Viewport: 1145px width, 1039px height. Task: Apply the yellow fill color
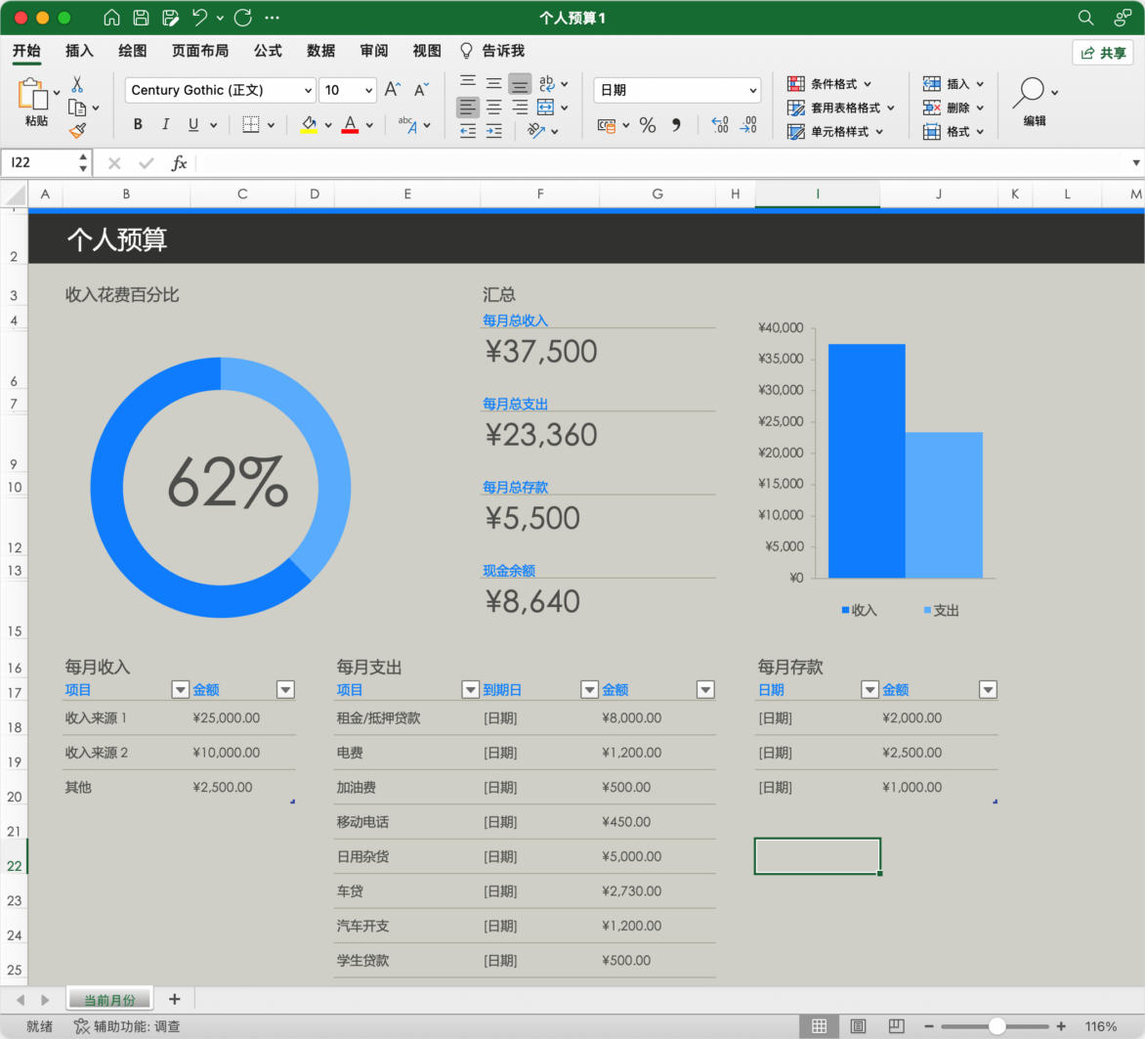(309, 125)
